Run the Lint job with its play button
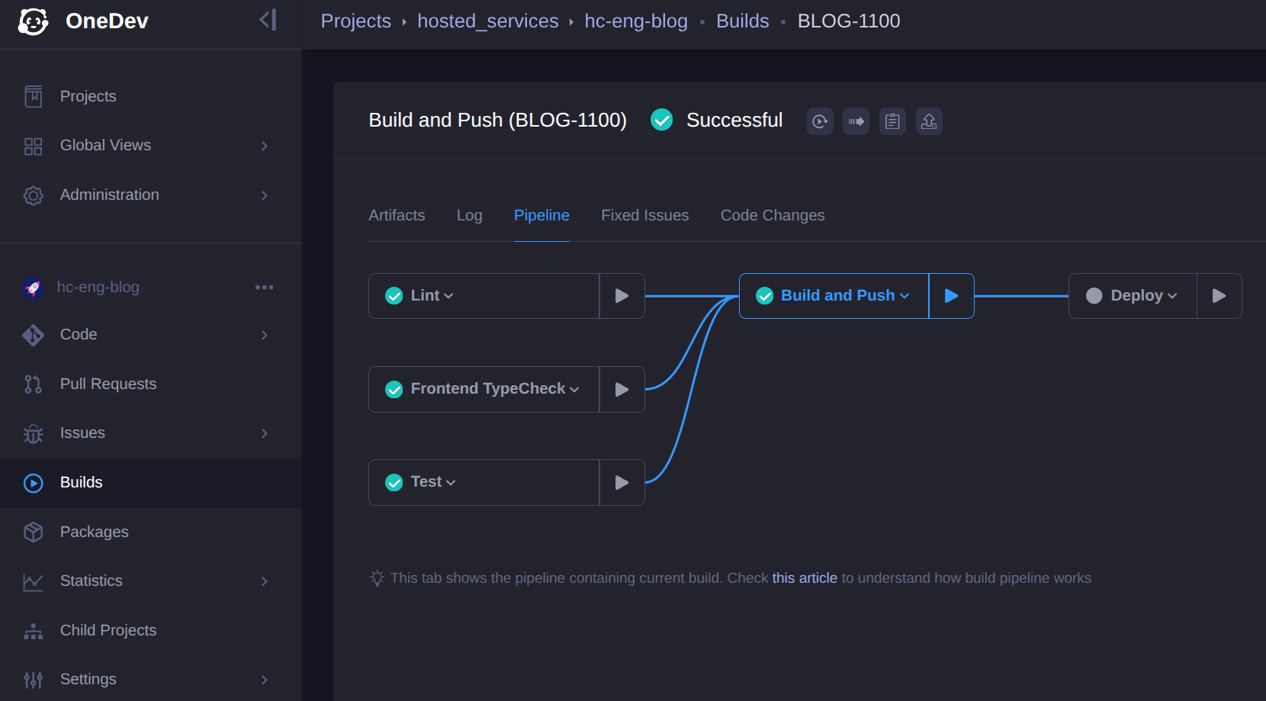Viewport: 1266px width, 701px height. [x=622, y=296]
